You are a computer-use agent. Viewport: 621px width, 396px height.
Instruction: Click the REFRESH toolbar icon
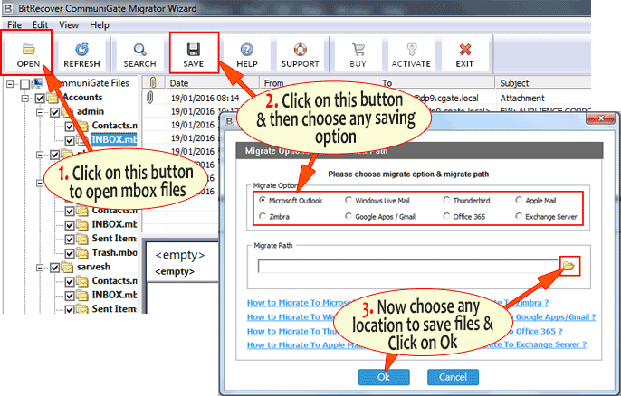[x=82, y=49]
